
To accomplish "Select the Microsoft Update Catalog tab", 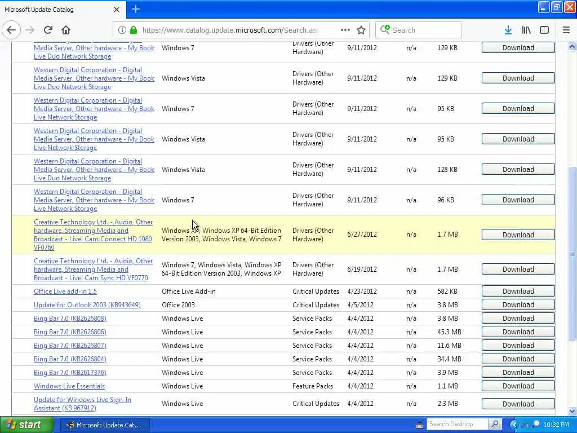I will pyautogui.click(x=63, y=10).
